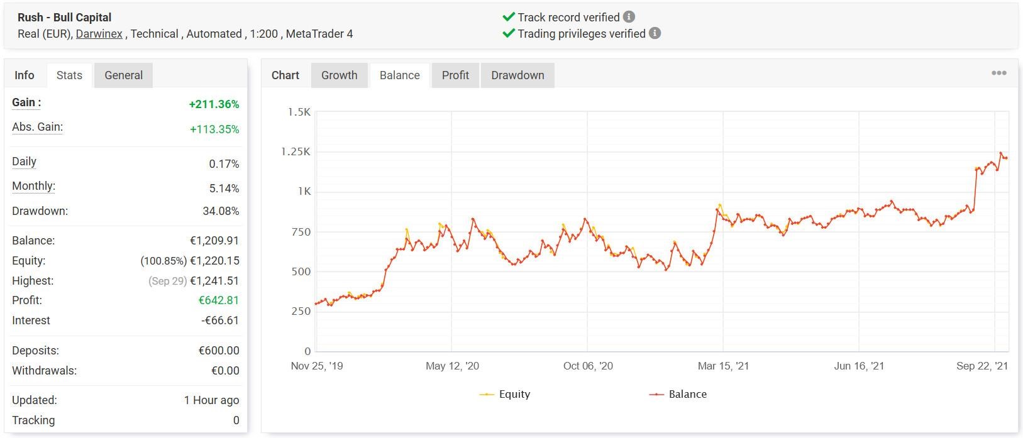
Task: Click the Abs. Gain label
Action: (37, 127)
